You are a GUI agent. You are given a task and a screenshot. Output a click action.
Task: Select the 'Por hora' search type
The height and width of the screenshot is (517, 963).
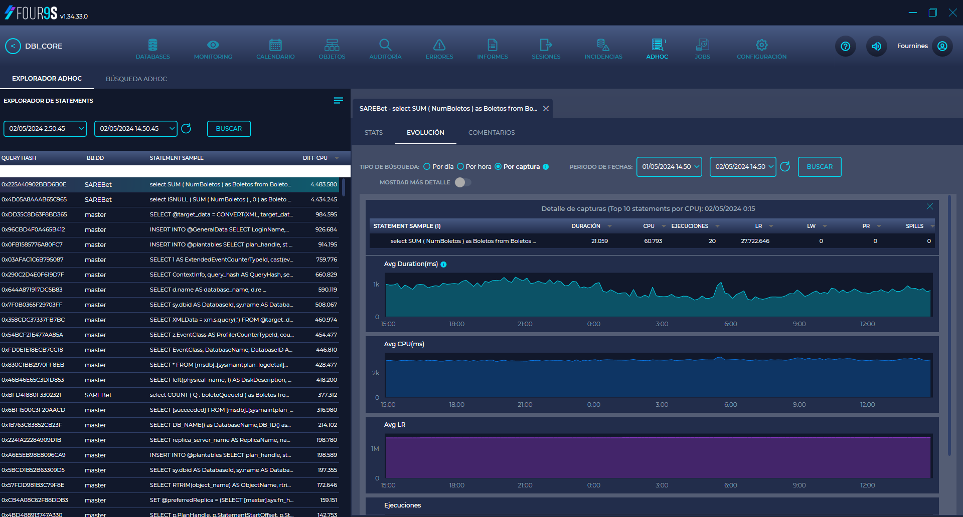click(460, 166)
